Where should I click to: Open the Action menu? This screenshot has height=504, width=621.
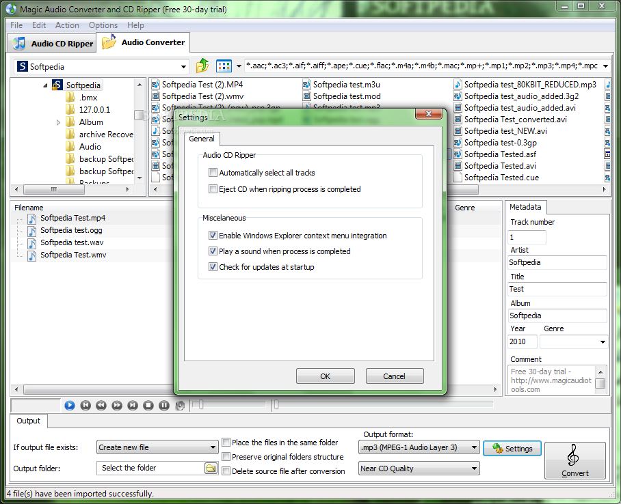point(67,25)
